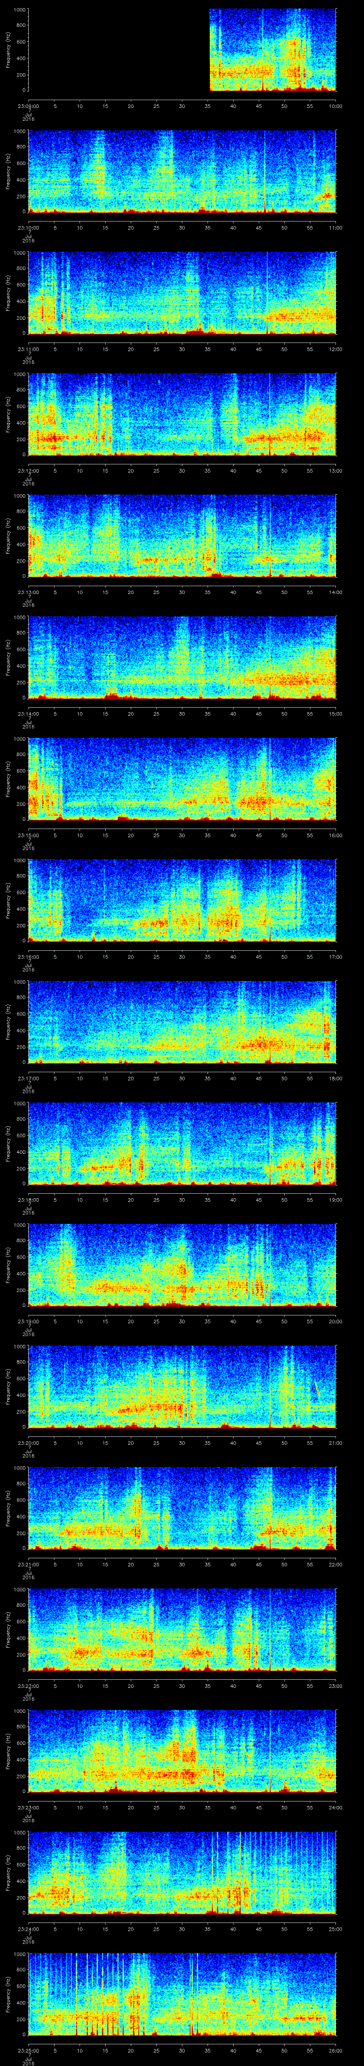
Task: Open the spectrogram panel starting at 23:11:00
Action: coord(182,293)
